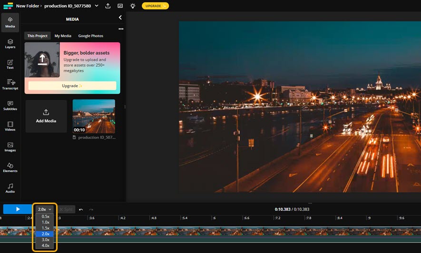Open the Subtitles panel
This screenshot has width=421, height=253.
[10, 105]
